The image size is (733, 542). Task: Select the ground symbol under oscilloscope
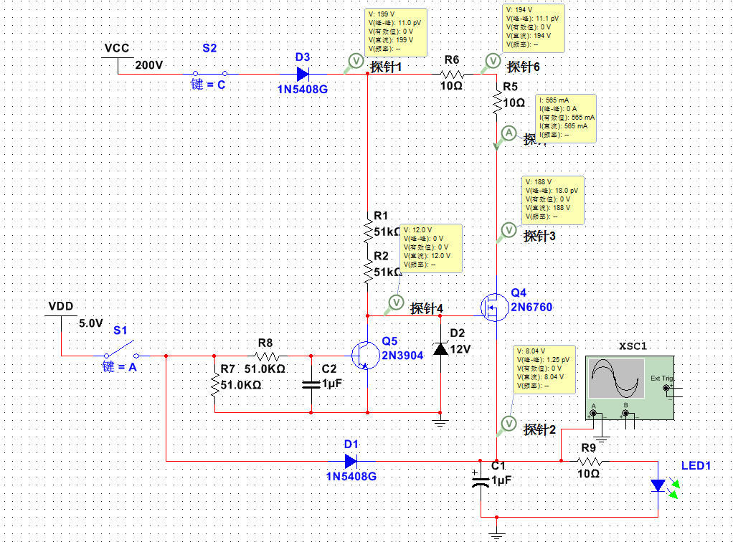coord(602,439)
